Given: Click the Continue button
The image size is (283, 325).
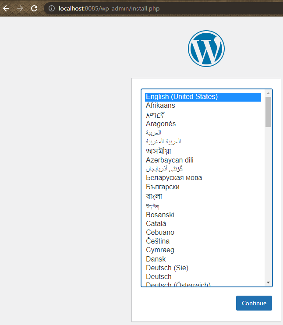Looking at the screenshot, I should [x=254, y=303].
